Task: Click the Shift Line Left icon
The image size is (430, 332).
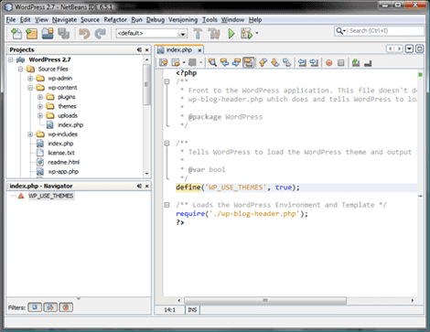Action: 302,63
